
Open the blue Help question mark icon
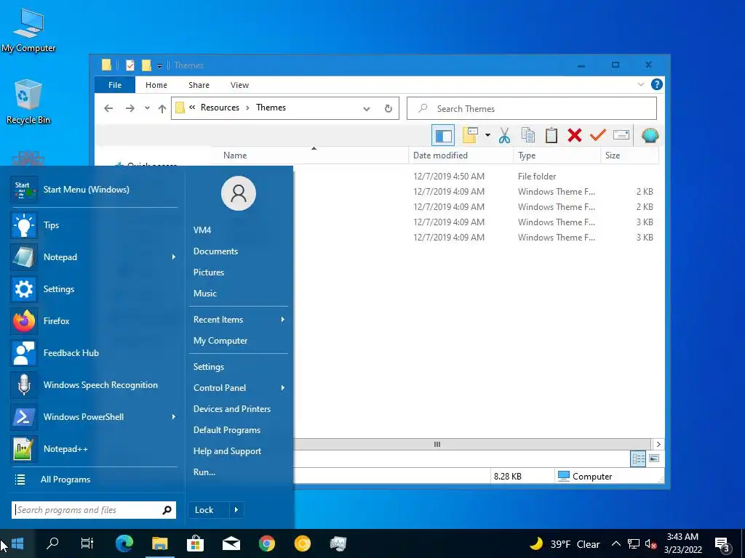[x=657, y=84]
